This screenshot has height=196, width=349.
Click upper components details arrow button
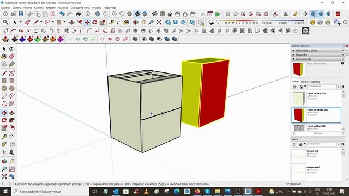click(x=343, y=87)
